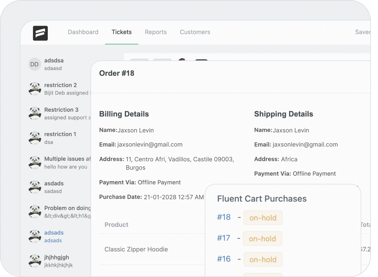Click panda avatar beside asdads ticket

(35, 187)
